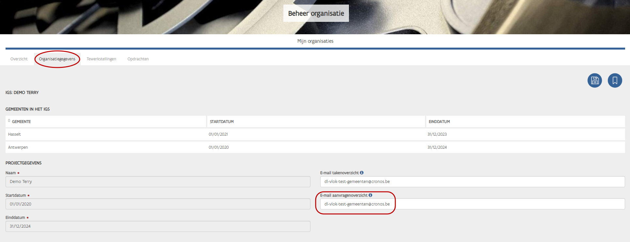
Task: Click the bookmark icon button
Action: click(x=615, y=80)
